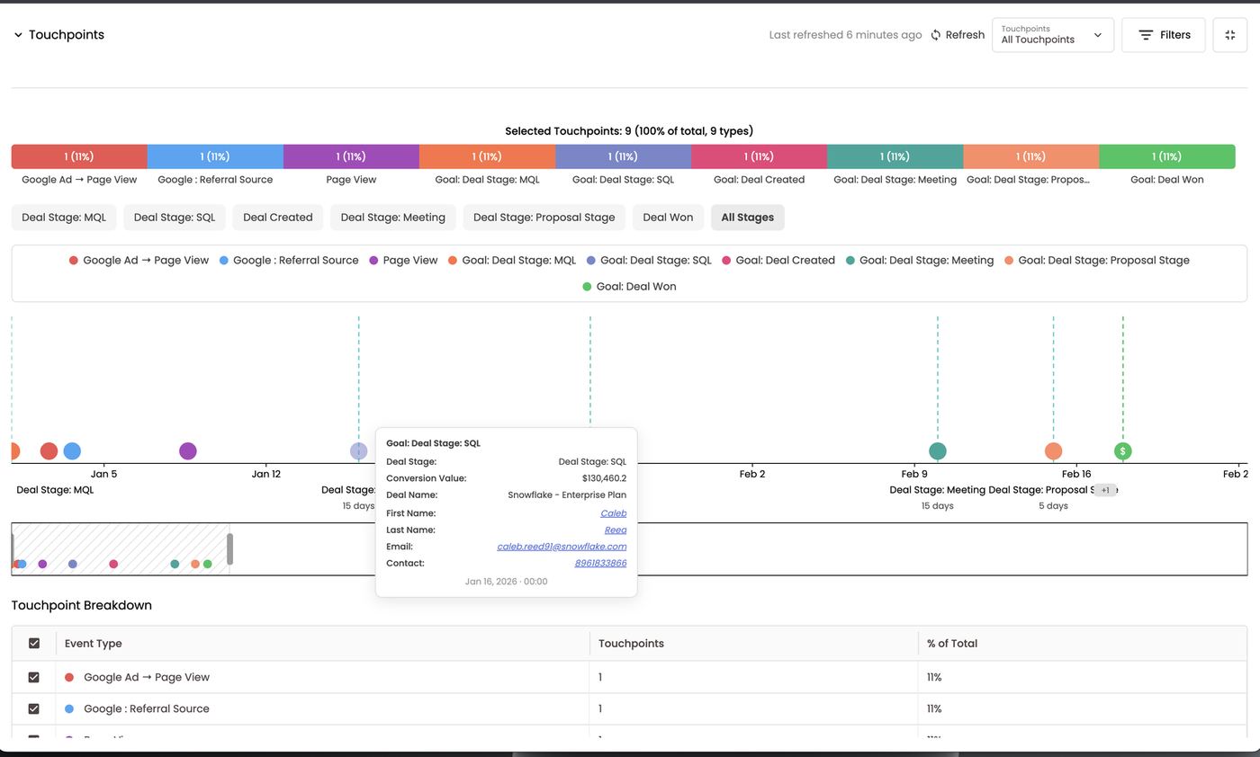The image size is (1260, 757).
Task: Toggle the select-all checkbox in table header
Action: click(34, 644)
